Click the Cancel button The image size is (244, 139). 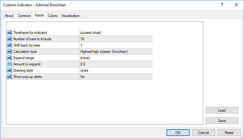pyautogui.click(x=203, y=132)
